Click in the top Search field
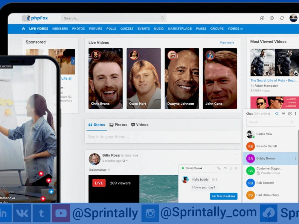Viewport: 299px width, 224px height. (x=114, y=18)
